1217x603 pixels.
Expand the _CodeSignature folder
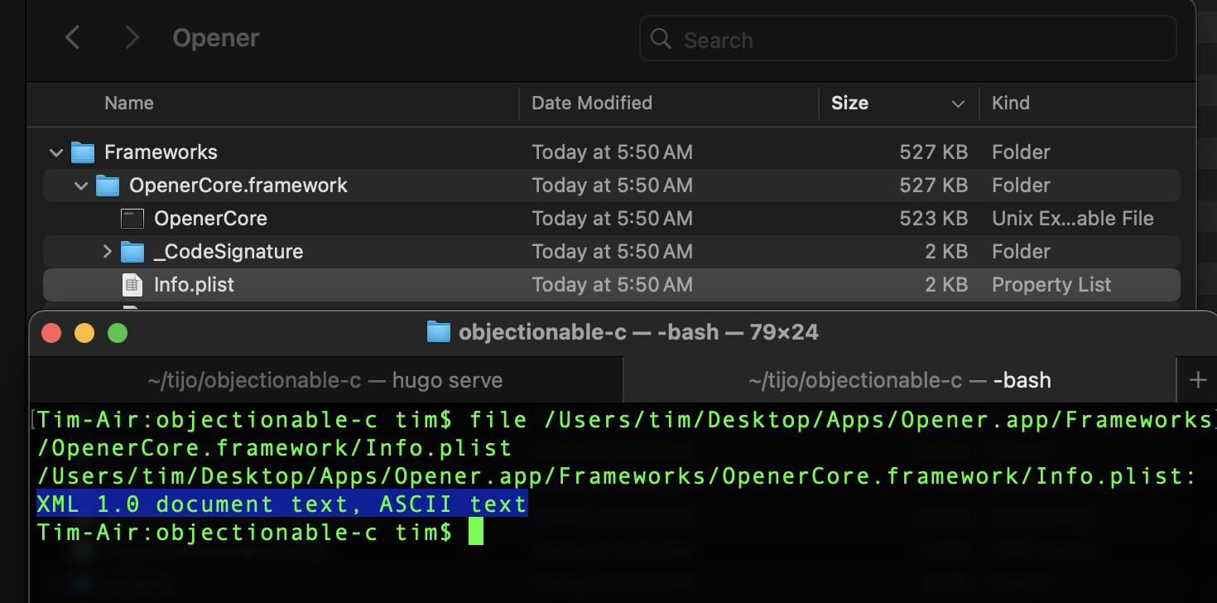click(x=107, y=251)
